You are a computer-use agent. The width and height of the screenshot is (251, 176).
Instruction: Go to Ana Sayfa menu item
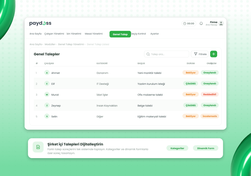35,34
